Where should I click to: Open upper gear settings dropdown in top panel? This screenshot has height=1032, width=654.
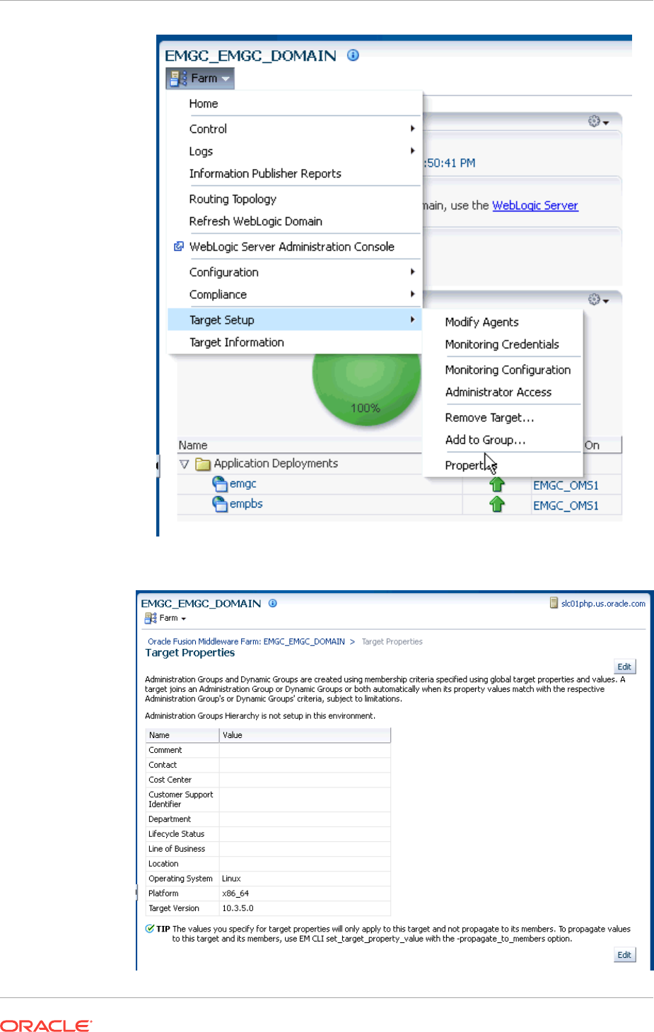coord(598,122)
